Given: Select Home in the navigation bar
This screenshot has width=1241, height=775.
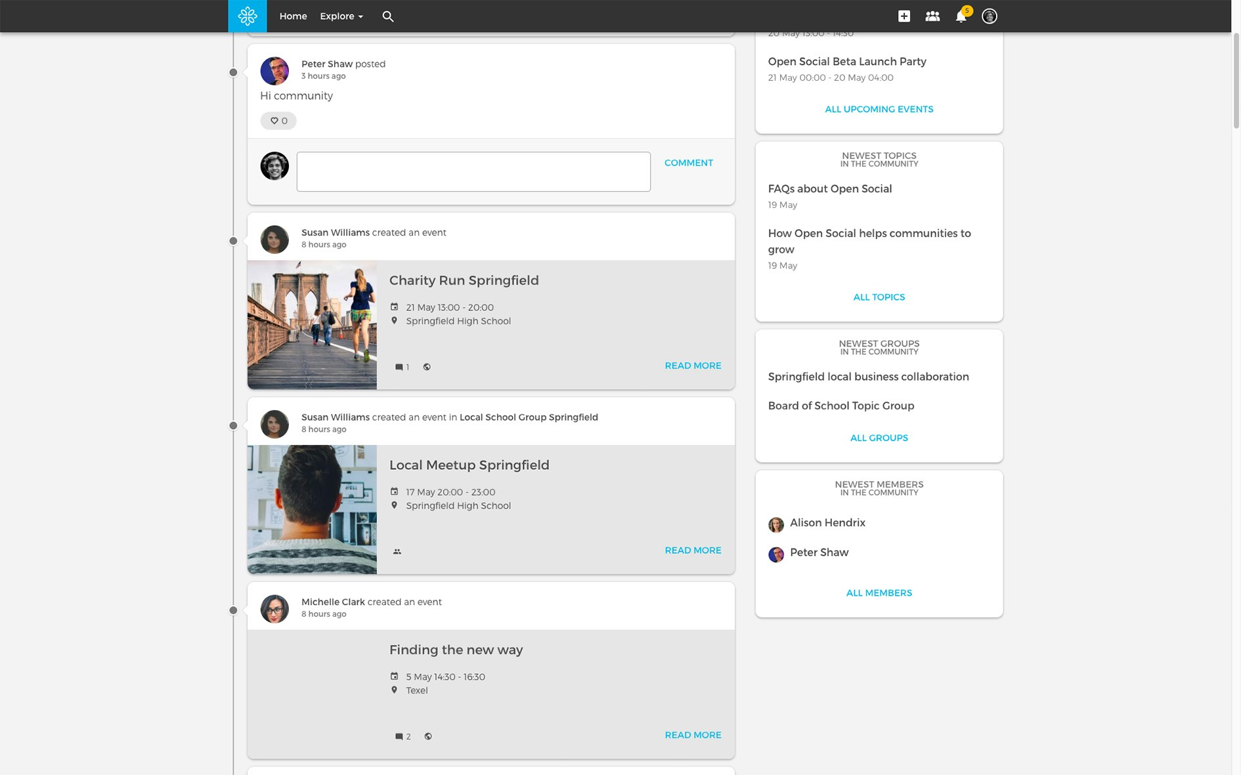Looking at the screenshot, I should pyautogui.click(x=293, y=16).
